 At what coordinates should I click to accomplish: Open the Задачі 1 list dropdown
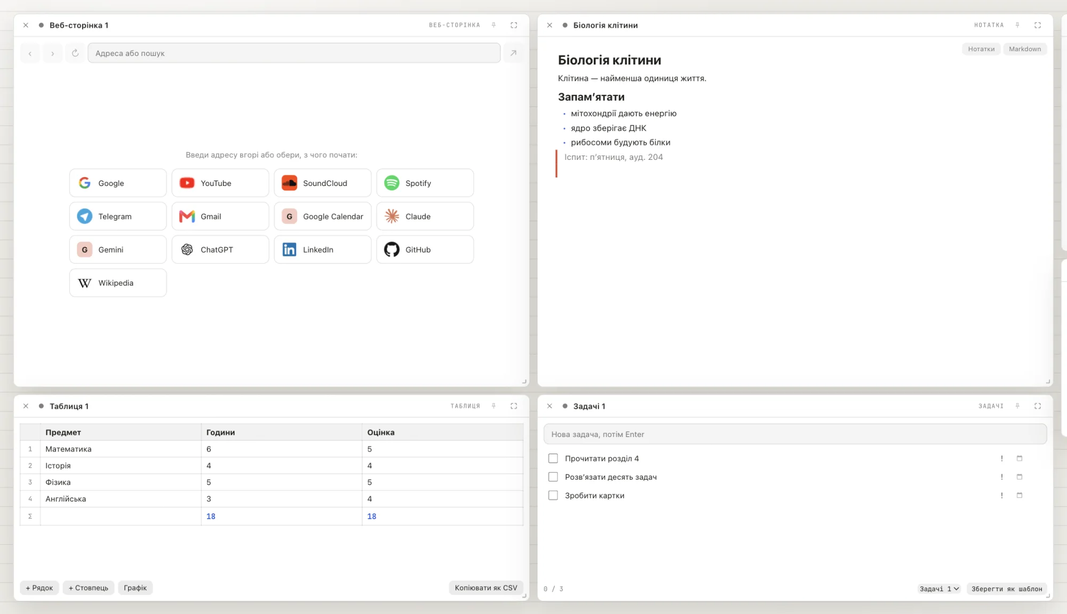939,588
